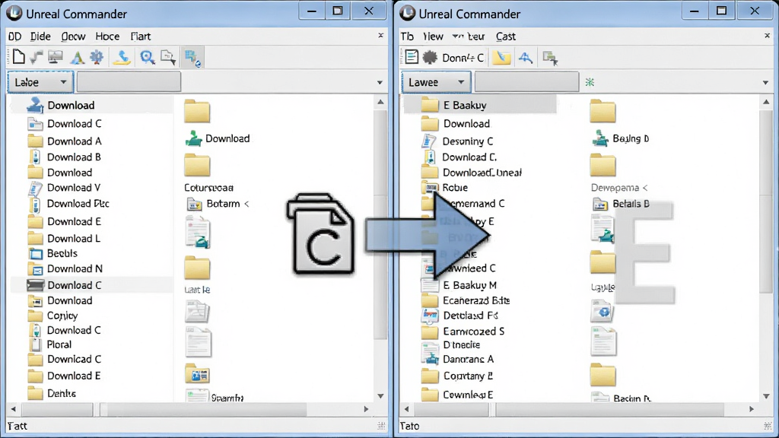The height and width of the screenshot is (438, 779).
Task: Select the Download Uneal folder row
Action: click(471, 173)
